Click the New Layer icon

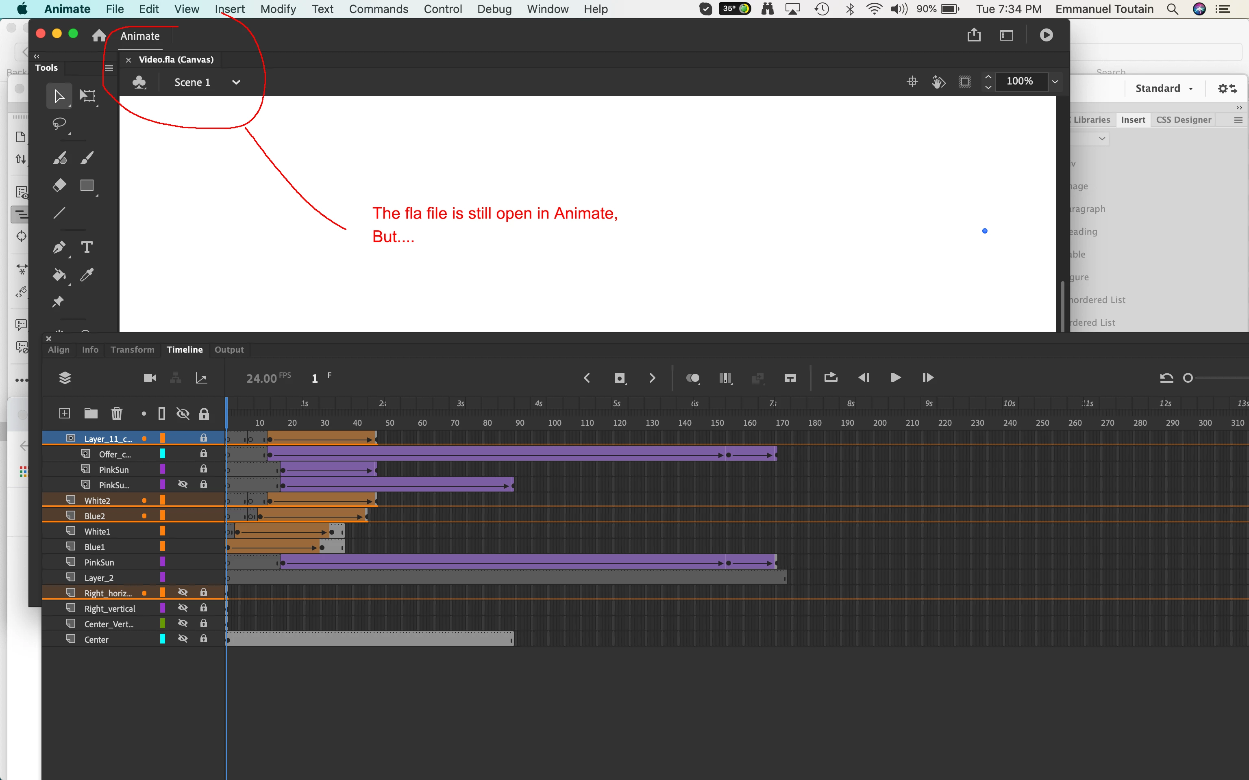pyautogui.click(x=65, y=413)
